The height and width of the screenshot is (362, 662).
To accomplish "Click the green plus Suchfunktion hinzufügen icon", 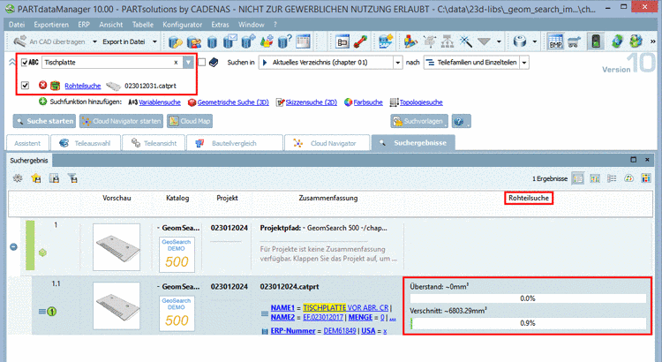I will [x=42, y=102].
